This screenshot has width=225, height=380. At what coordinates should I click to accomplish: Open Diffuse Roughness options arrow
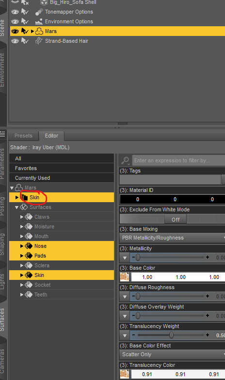(125, 296)
